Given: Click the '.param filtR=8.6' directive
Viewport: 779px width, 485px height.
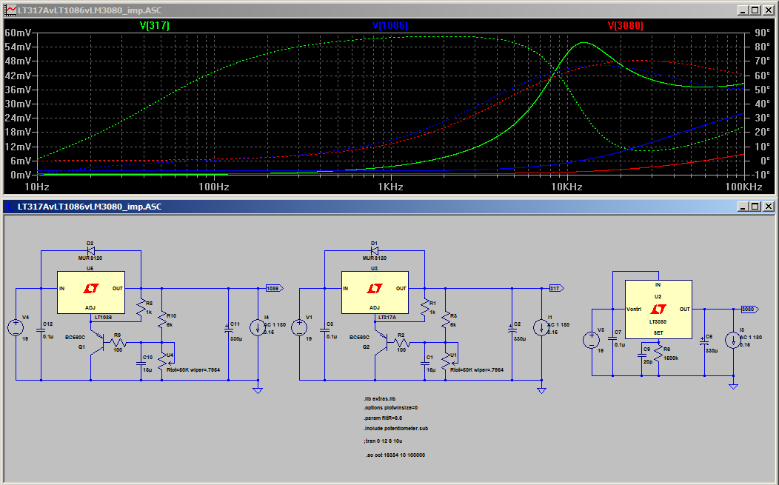Looking at the screenshot, I should [383, 418].
